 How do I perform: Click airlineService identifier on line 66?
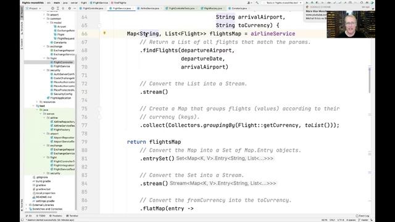pos(273,34)
